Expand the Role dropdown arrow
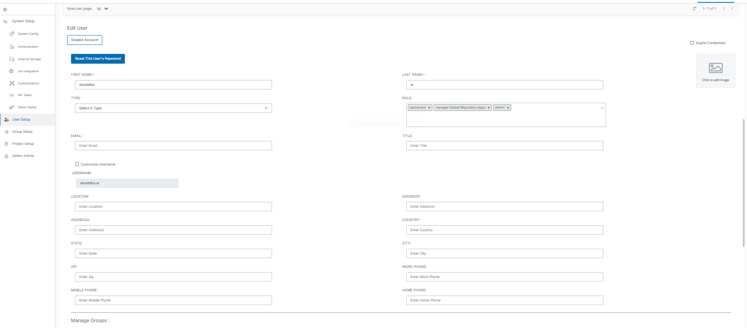Image resolution: width=747 pixels, height=328 pixels. point(602,108)
